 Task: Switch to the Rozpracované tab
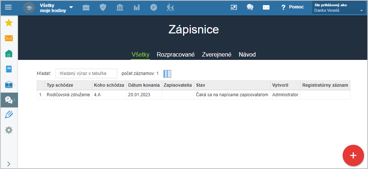[176, 55]
